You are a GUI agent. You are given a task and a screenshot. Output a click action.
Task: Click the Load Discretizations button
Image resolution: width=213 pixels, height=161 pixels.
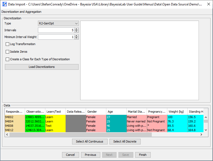pyautogui.click(x=42, y=67)
